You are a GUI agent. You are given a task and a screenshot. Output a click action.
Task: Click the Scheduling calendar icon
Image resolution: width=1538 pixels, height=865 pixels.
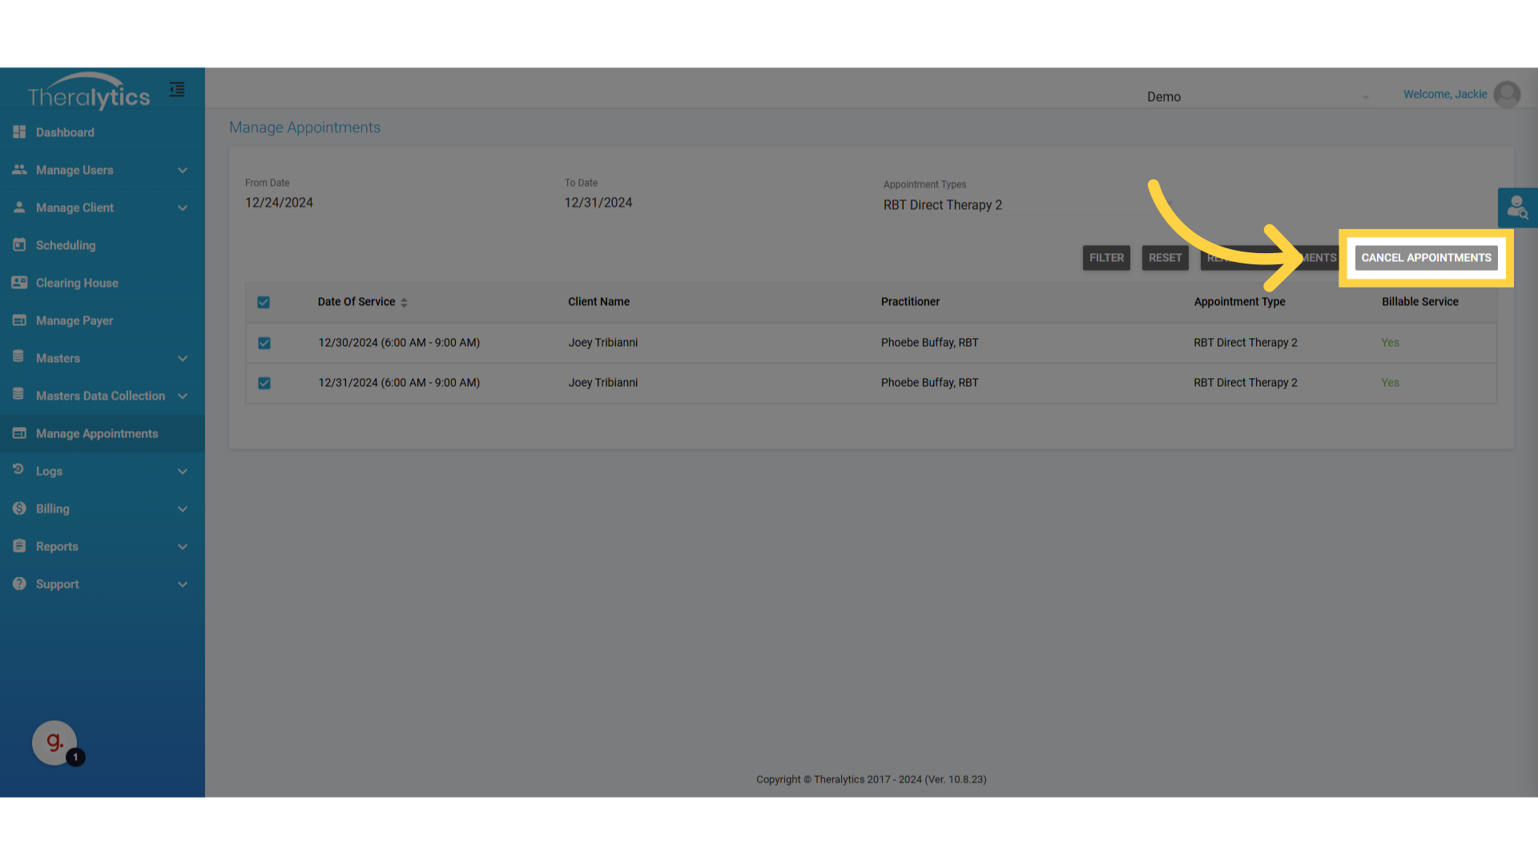tap(19, 245)
